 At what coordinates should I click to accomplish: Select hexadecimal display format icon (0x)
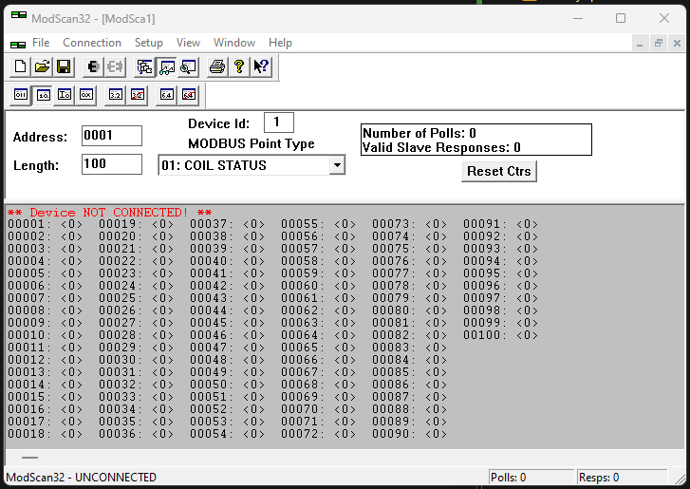pyautogui.click(x=86, y=95)
